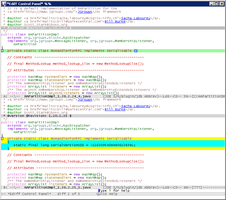Image resolution: width=226 pixels, height=200 pixels.
Task: Open the JGroups link in the top pane
Action: pyautogui.click(x=85, y=12)
